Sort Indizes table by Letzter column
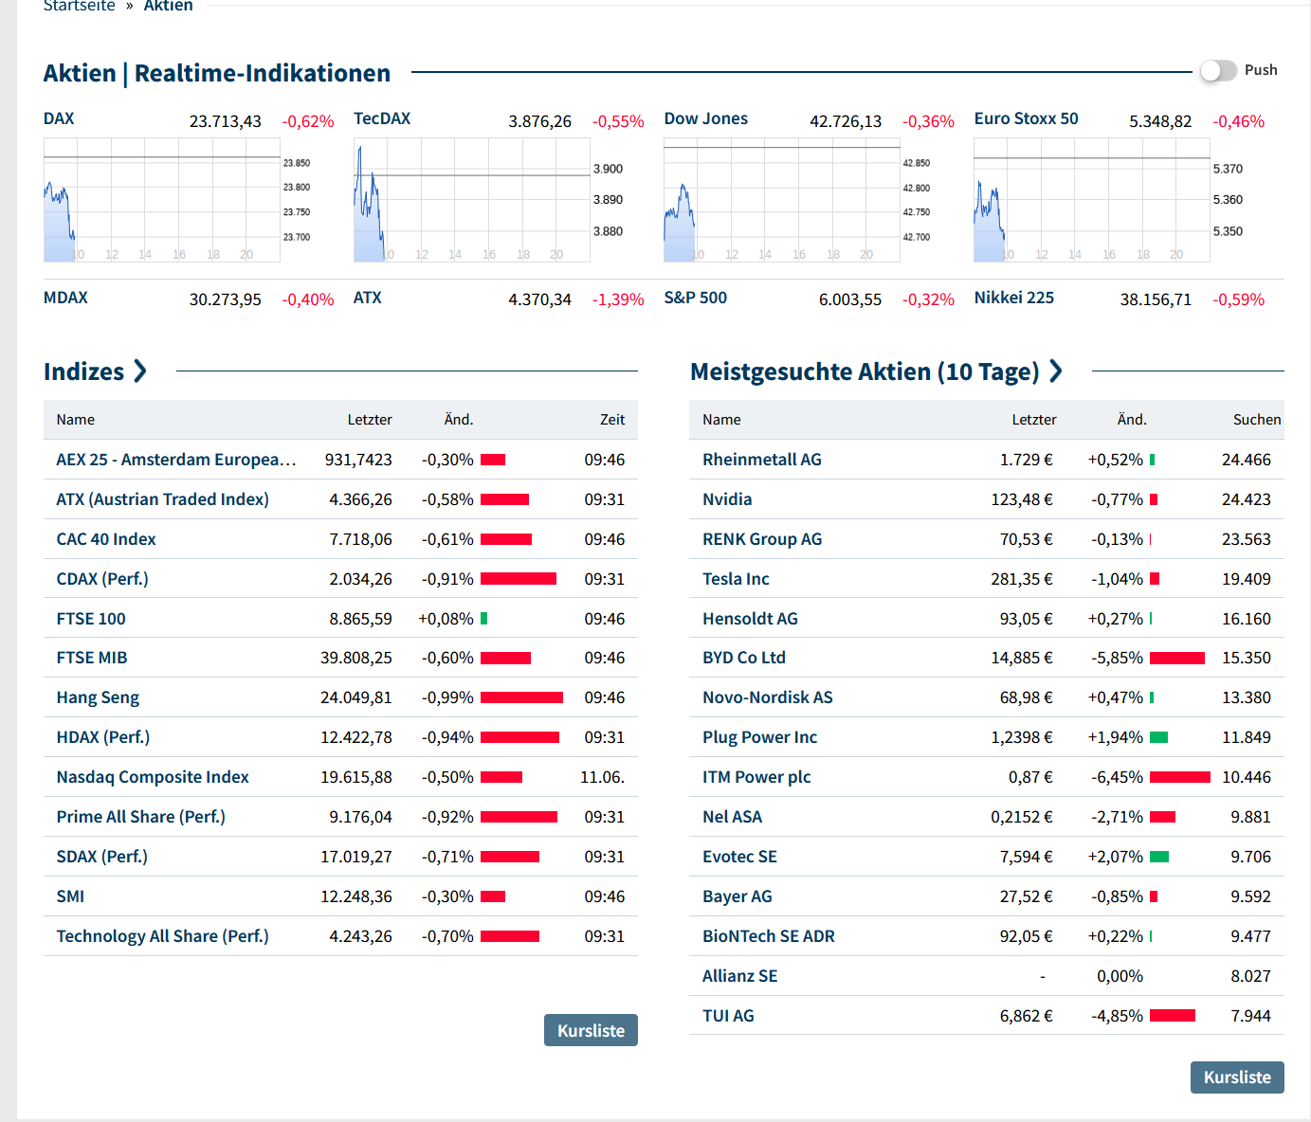 pyautogui.click(x=370, y=420)
